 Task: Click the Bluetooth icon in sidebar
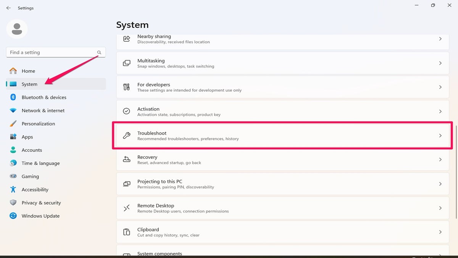coord(13,97)
